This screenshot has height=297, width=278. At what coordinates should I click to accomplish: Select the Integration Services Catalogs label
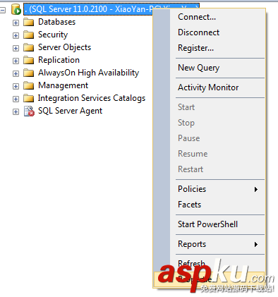click(92, 98)
